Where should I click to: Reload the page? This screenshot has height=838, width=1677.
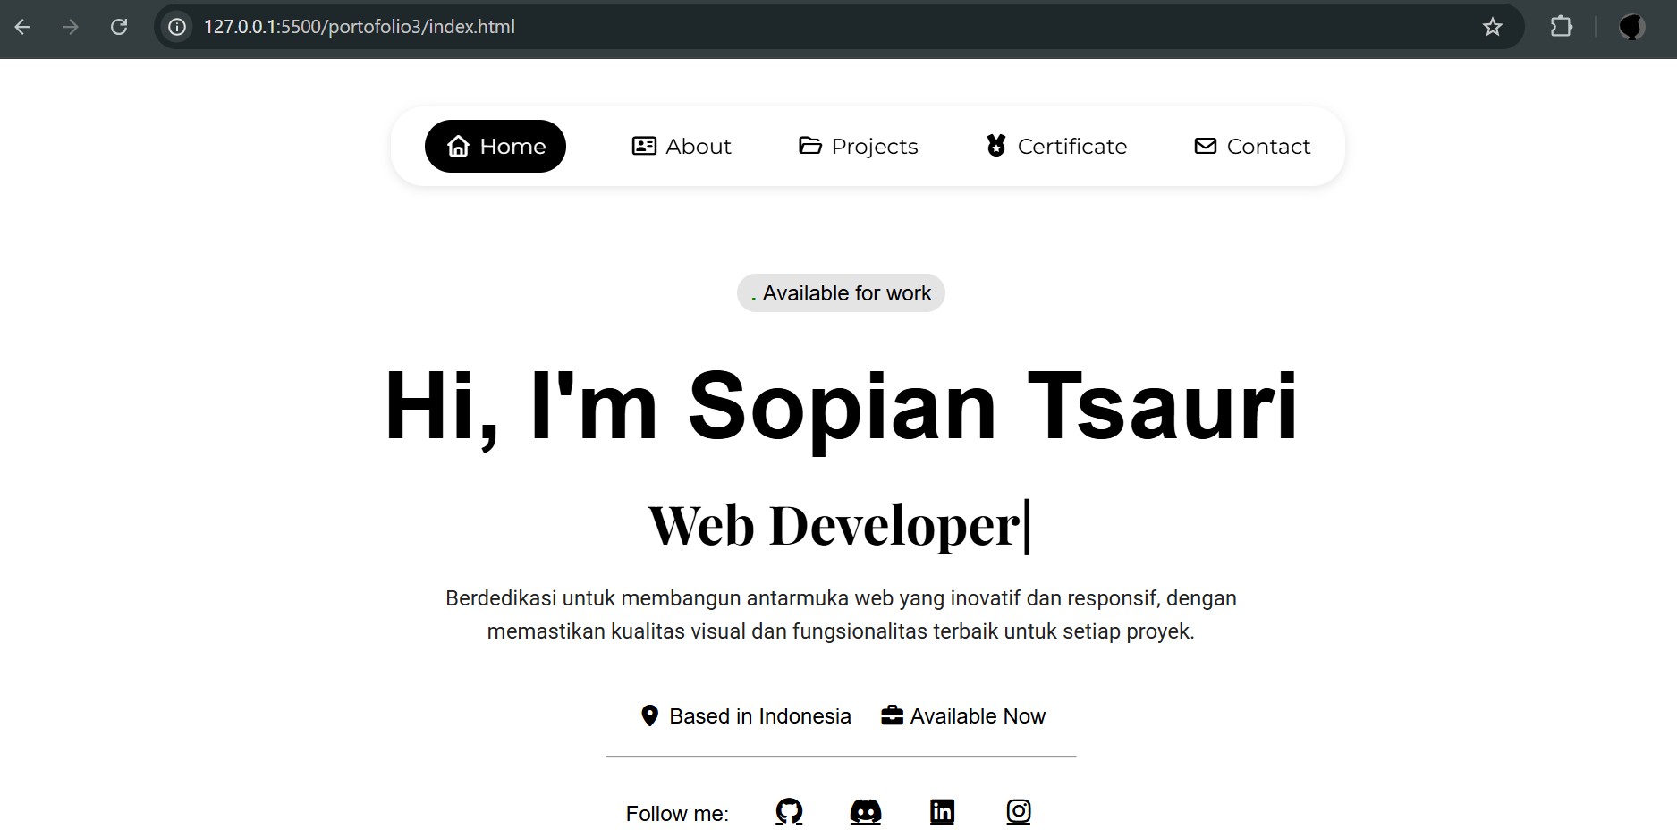point(118,27)
